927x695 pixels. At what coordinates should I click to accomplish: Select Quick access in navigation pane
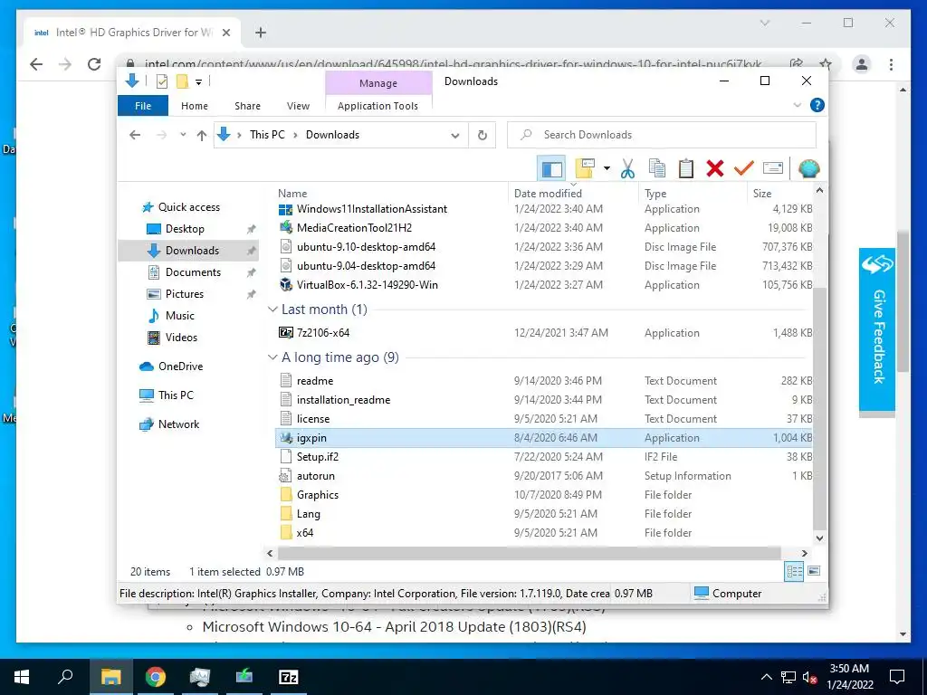(x=188, y=207)
